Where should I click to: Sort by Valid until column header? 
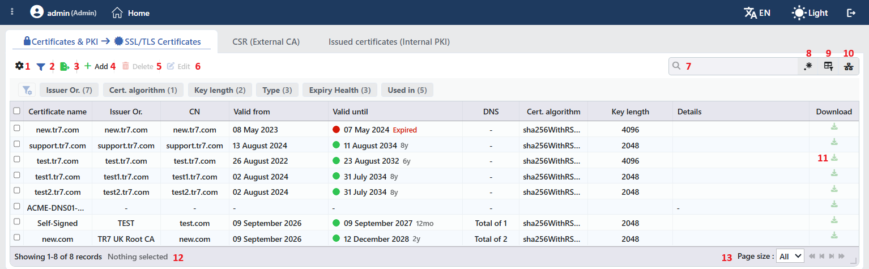click(395, 112)
